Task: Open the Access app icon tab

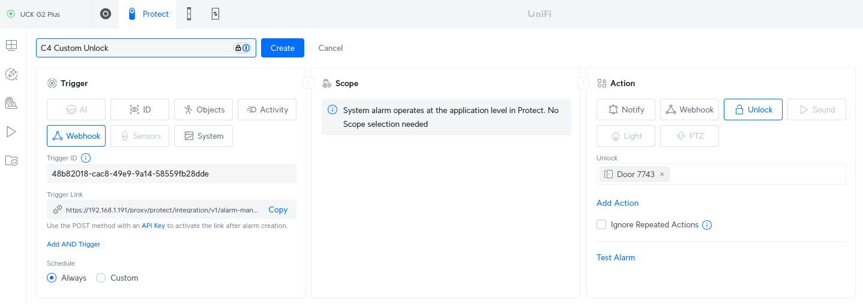Action: point(189,14)
